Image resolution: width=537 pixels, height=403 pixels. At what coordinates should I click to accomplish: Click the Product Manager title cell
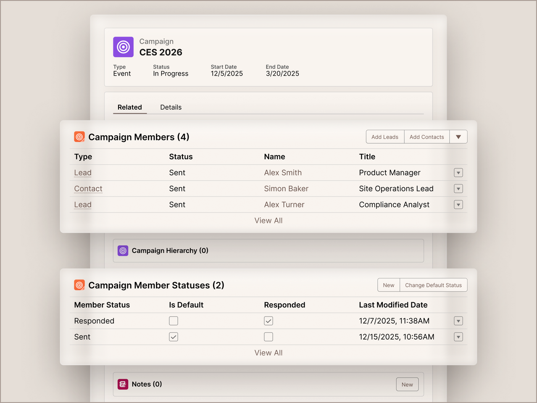pyautogui.click(x=390, y=173)
